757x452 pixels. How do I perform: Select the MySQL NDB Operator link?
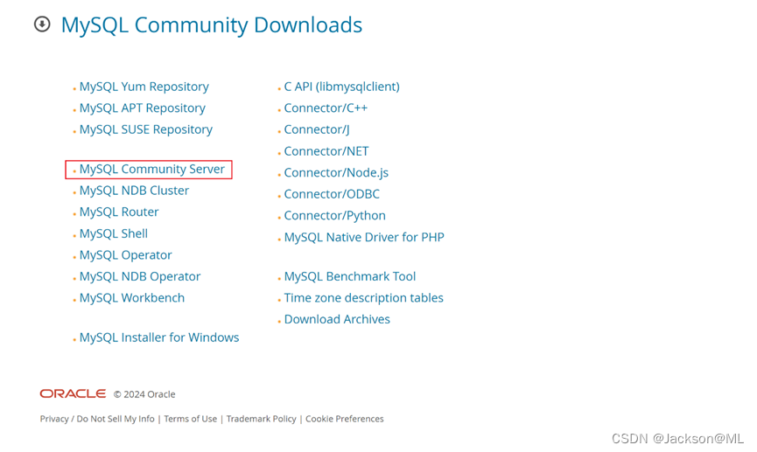tap(140, 276)
